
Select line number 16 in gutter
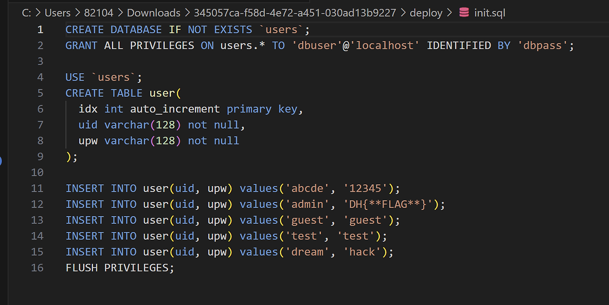coord(37,268)
